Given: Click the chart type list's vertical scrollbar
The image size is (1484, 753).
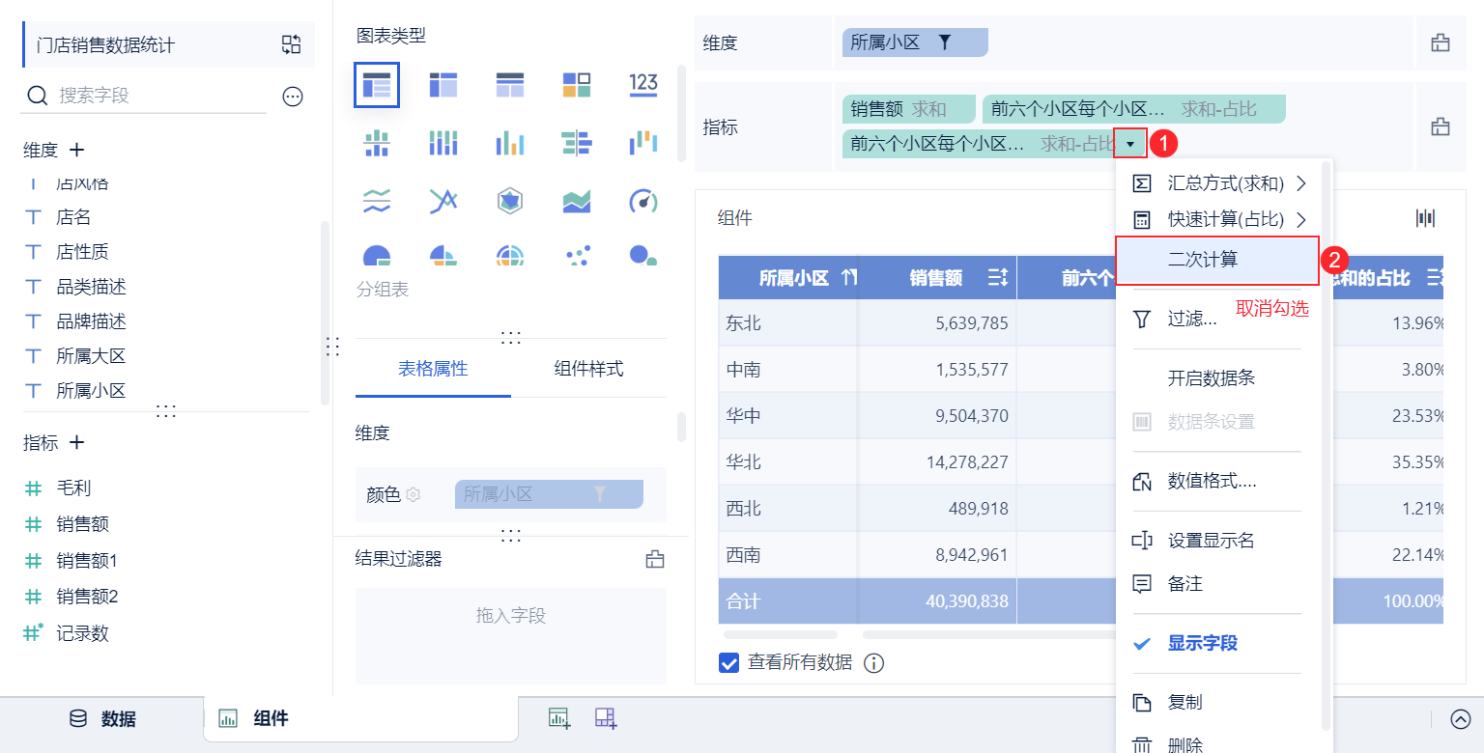Looking at the screenshot, I should point(681,114).
